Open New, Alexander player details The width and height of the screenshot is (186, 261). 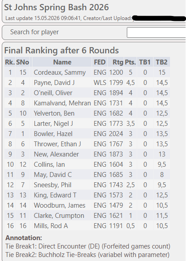click(56, 154)
